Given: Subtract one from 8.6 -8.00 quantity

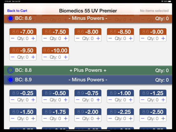Looking at the screenshot, I should [x=78, y=38].
